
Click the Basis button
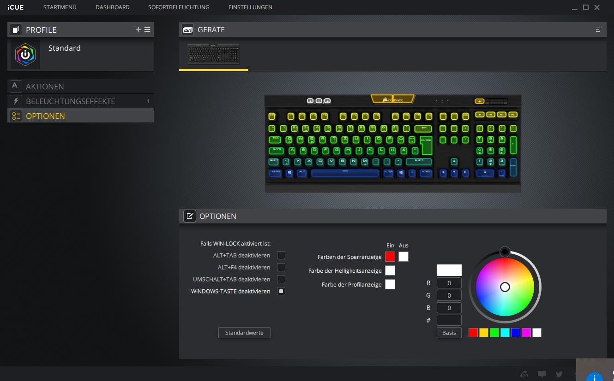click(449, 333)
